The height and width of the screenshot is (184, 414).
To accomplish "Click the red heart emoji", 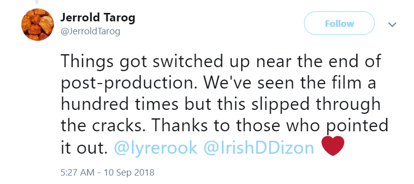I will [333, 146].
